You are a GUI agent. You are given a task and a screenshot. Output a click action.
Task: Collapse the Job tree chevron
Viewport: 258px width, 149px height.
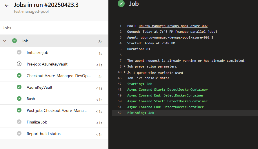click(5, 41)
